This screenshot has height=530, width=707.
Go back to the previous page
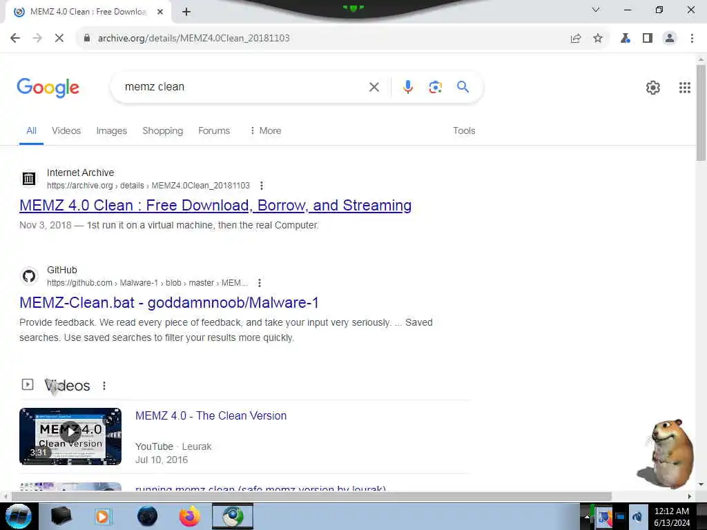[x=15, y=39]
